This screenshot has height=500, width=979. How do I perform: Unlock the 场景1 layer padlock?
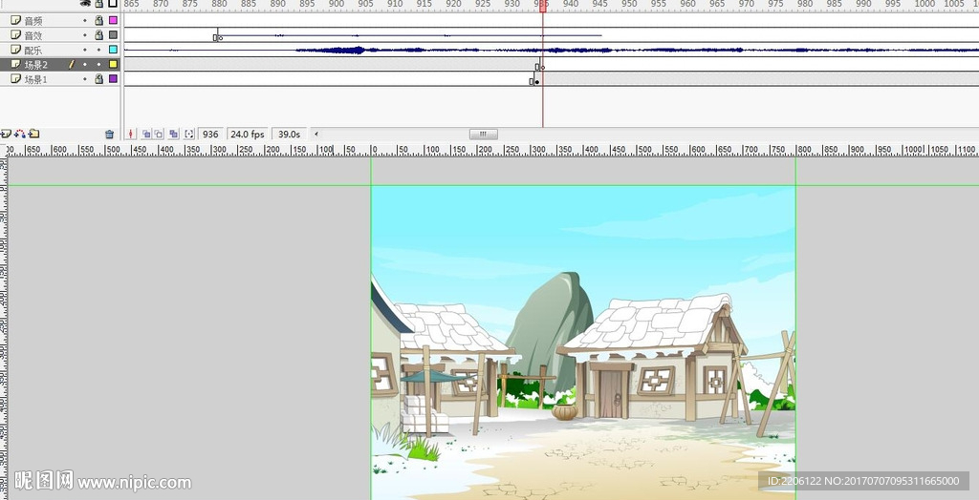[x=98, y=78]
